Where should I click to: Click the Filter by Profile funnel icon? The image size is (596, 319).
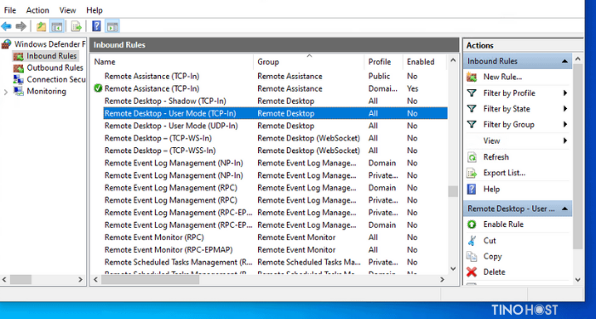472,93
